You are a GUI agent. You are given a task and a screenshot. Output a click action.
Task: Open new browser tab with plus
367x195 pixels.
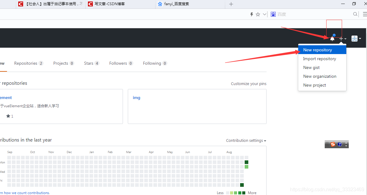(231, 4)
